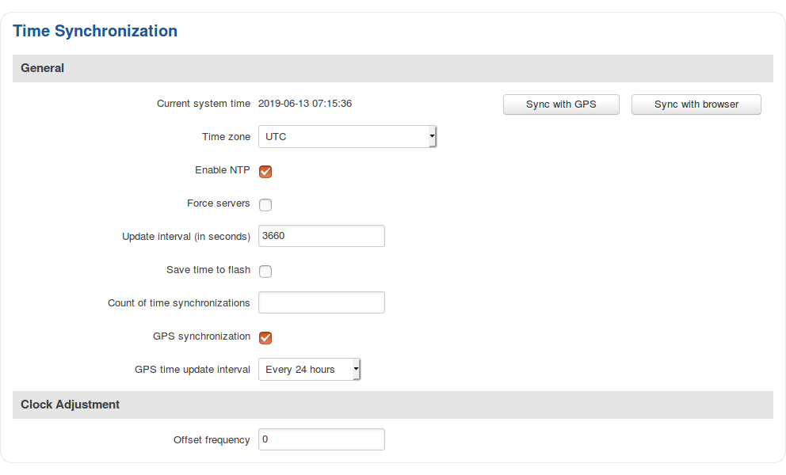Uncheck the GPS synchronization checkbox
The image size is (786, 475).
[x=265, y=338]
